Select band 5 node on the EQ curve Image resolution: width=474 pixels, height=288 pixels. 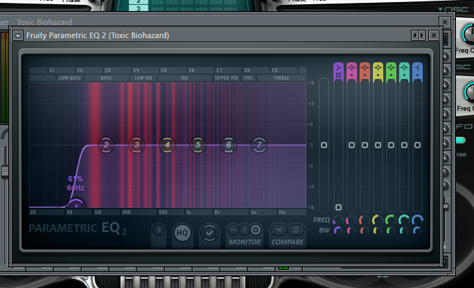click(x=197, y=145)
